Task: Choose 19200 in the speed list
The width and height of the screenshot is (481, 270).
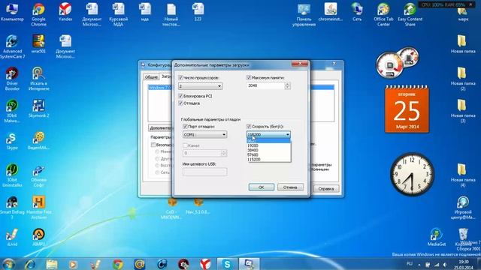Action: (x=269, y=145)
